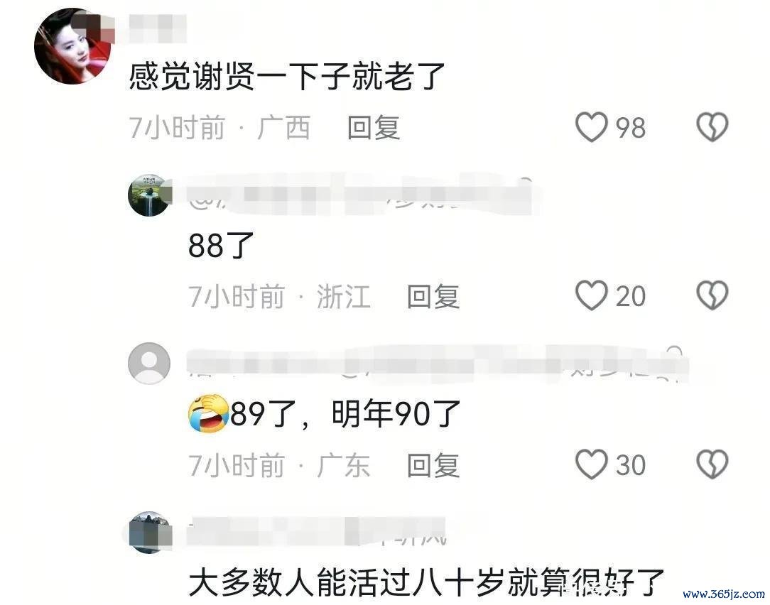Like the '88了' reply
This screenshot has height=605, width=770.
pyautogui.click(x=592, y=295)
